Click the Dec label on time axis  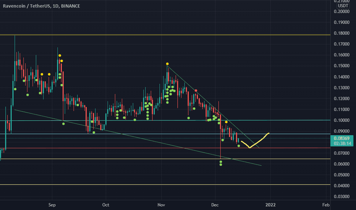pos(215,205)
